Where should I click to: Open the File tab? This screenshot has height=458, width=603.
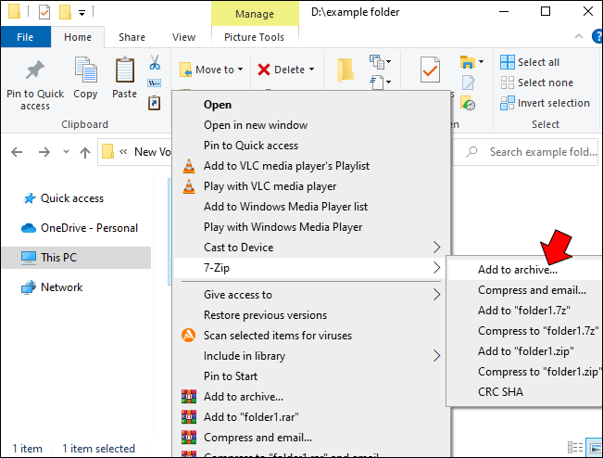(25, 37)
